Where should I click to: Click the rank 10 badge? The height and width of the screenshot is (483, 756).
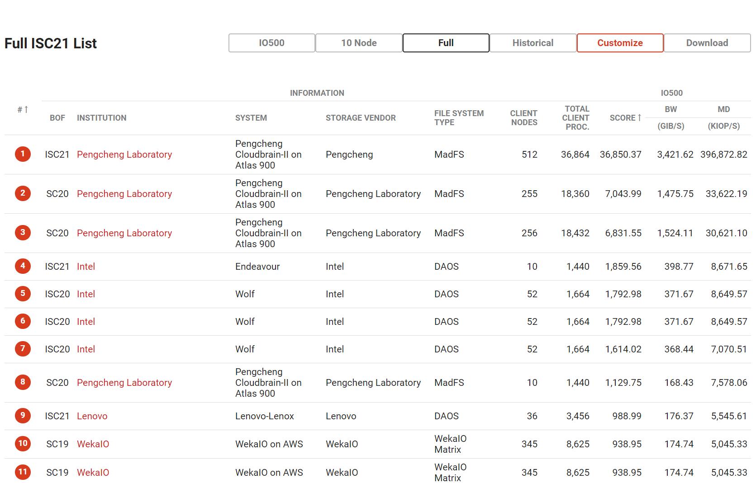[x=23, y=444]
